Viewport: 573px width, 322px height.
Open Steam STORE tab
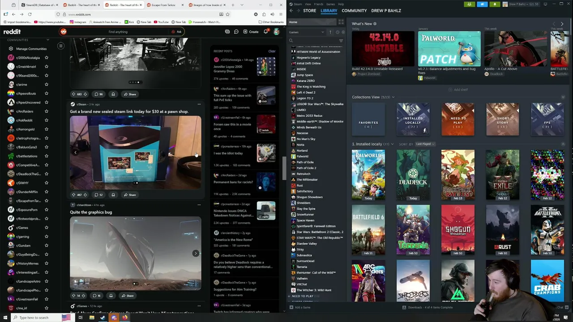(309, 11)
